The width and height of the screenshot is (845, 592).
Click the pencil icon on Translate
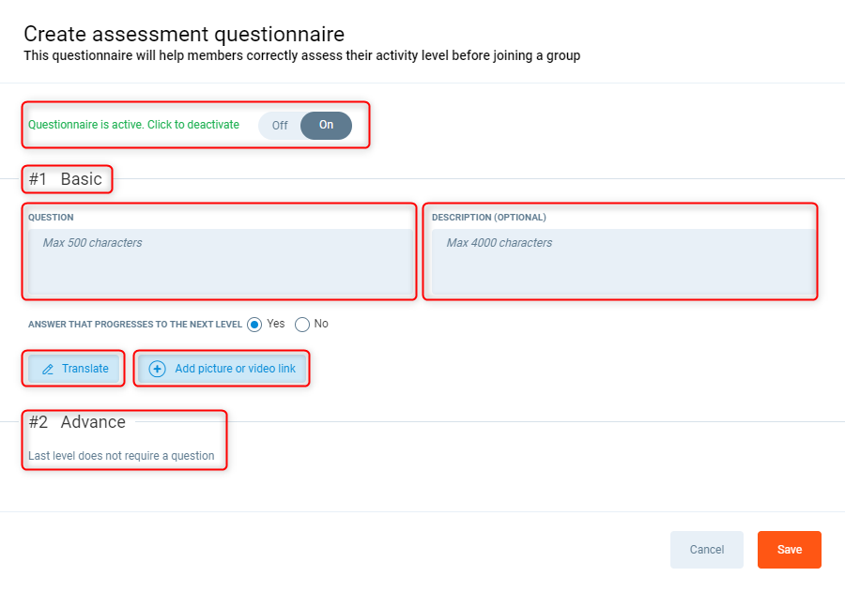click(48, 369)
